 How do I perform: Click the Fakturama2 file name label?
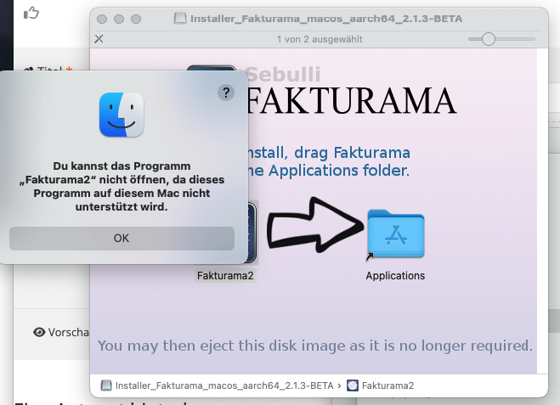pos(225,276)
